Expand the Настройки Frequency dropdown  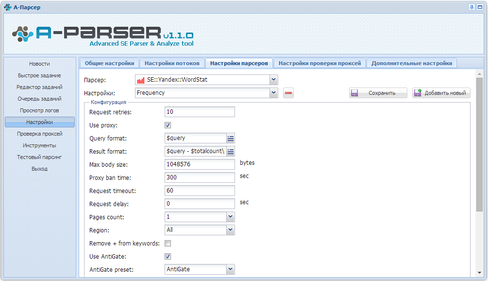[x=273, y=93]
